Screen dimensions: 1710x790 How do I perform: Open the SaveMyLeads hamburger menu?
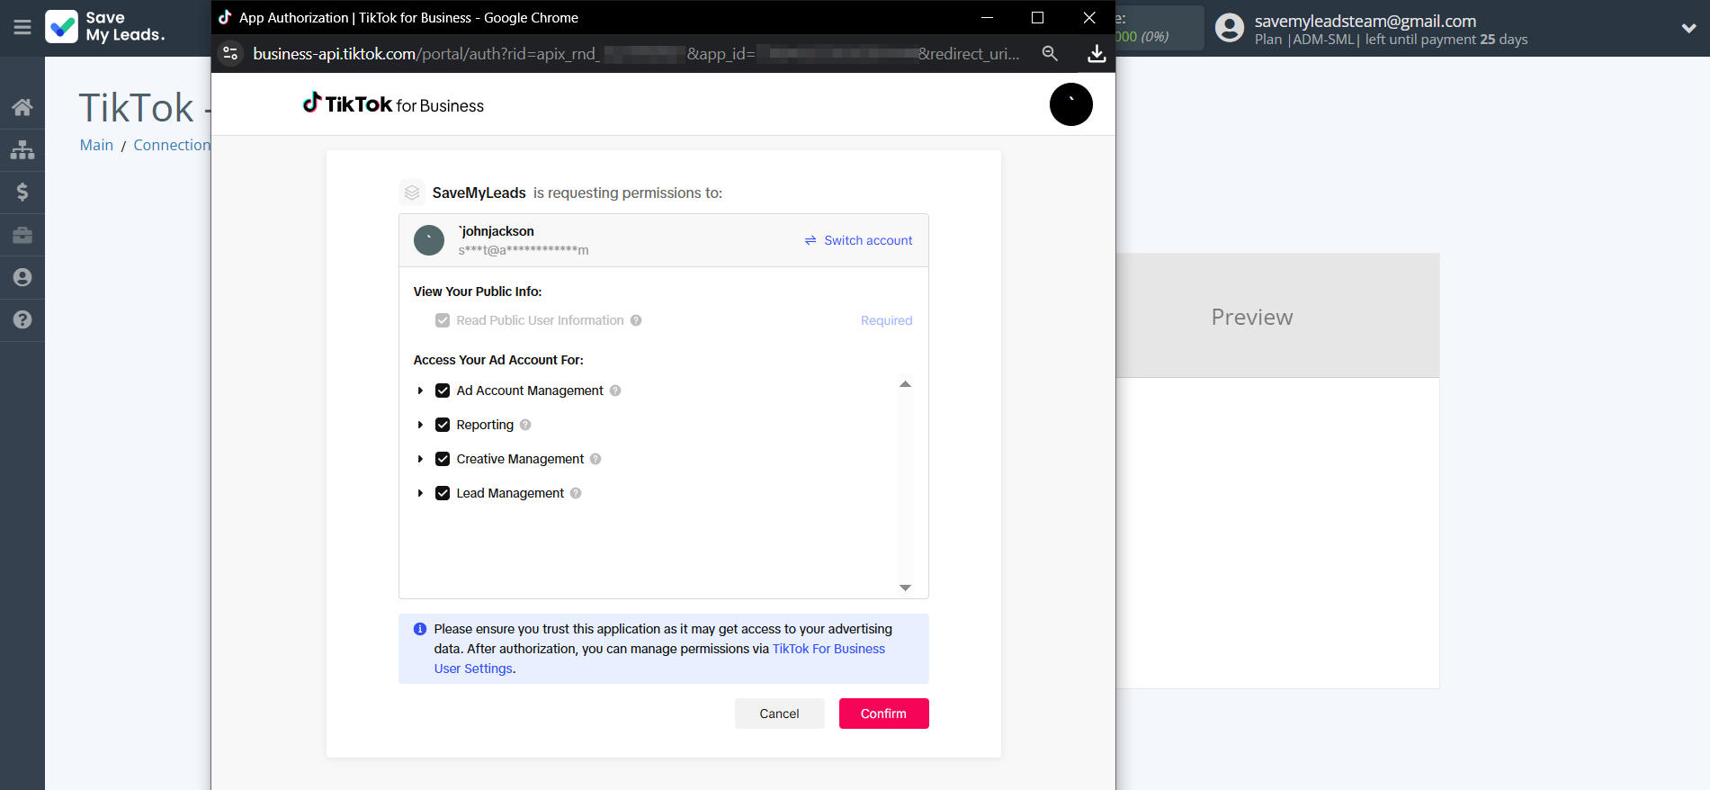tap(22, 28)
